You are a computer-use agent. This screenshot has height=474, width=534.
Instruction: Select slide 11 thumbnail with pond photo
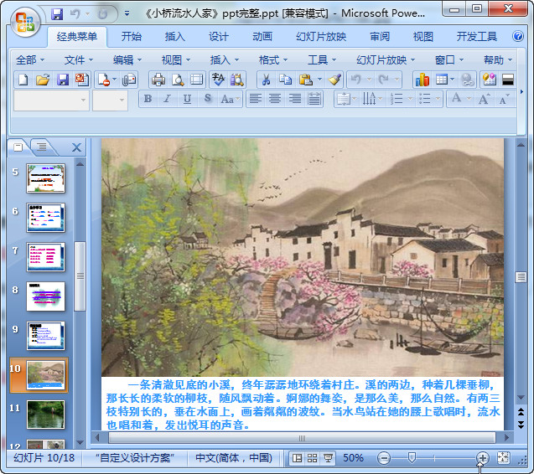45,415
